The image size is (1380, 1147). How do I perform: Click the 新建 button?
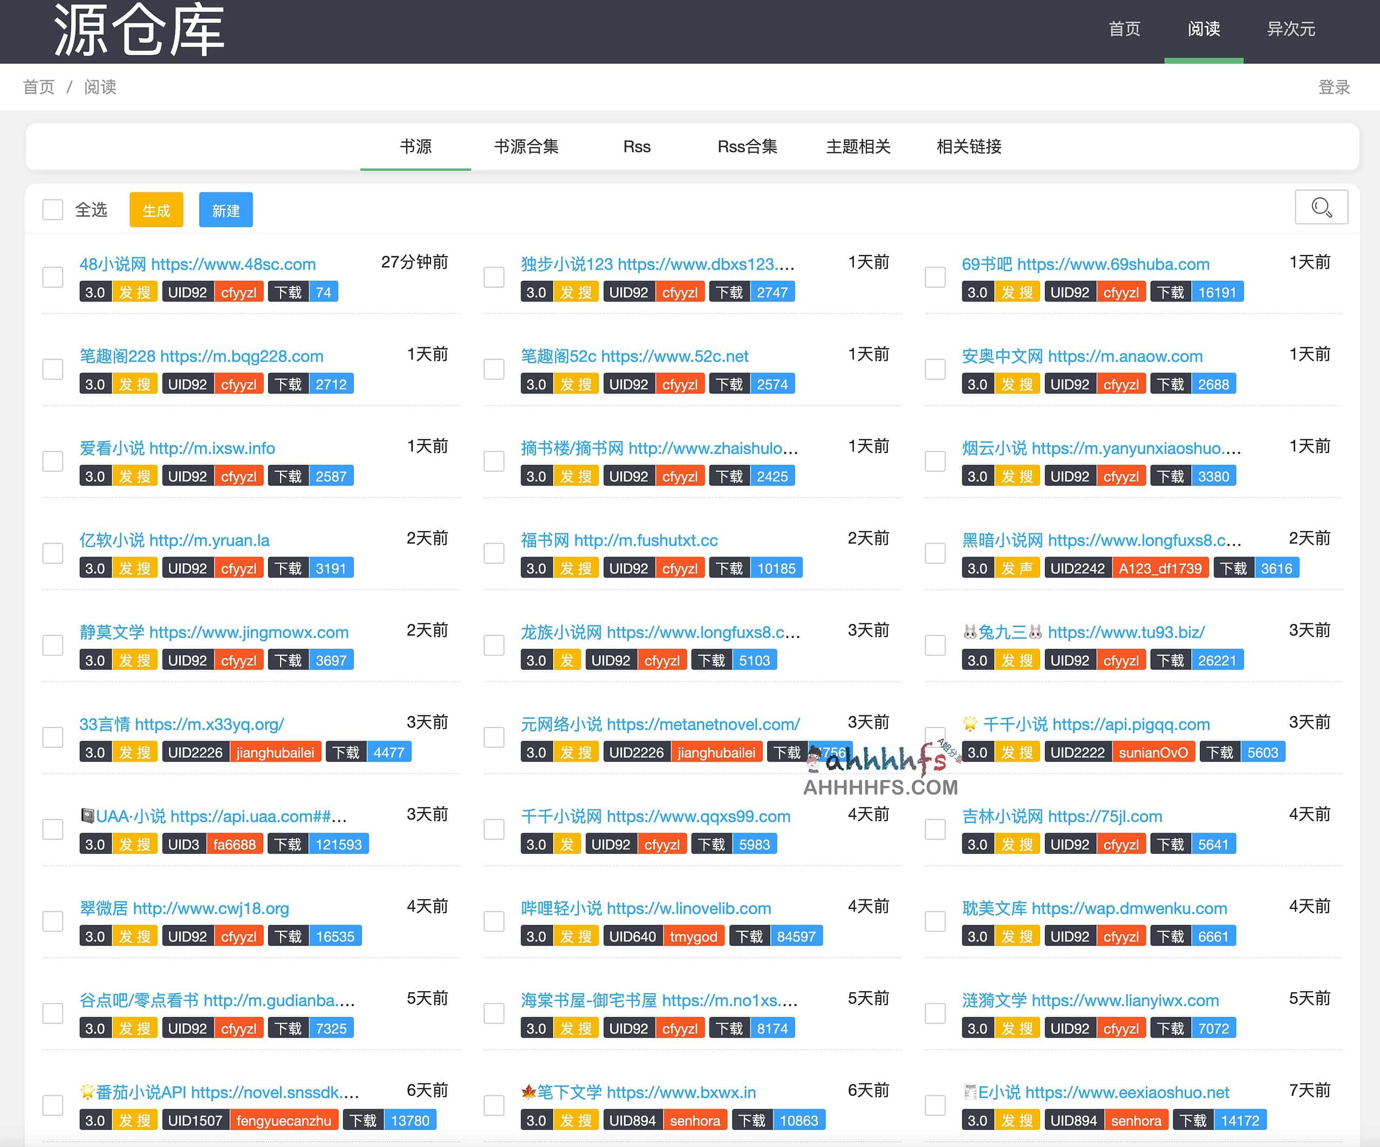[226, 209]
